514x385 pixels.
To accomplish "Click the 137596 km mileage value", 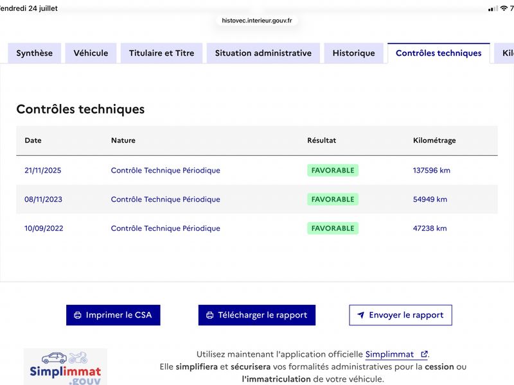I will pyautogui.click(x=431, y=170).
